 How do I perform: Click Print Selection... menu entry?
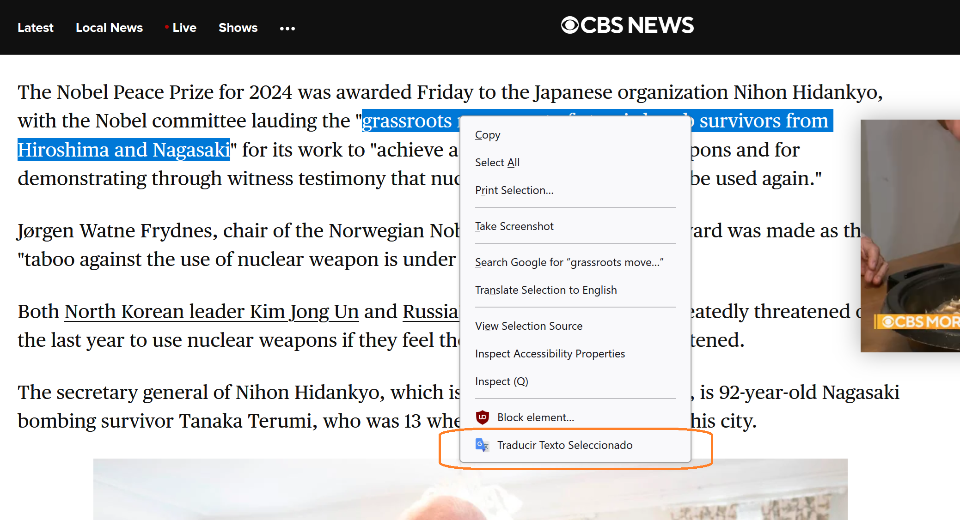click(575, 190)
